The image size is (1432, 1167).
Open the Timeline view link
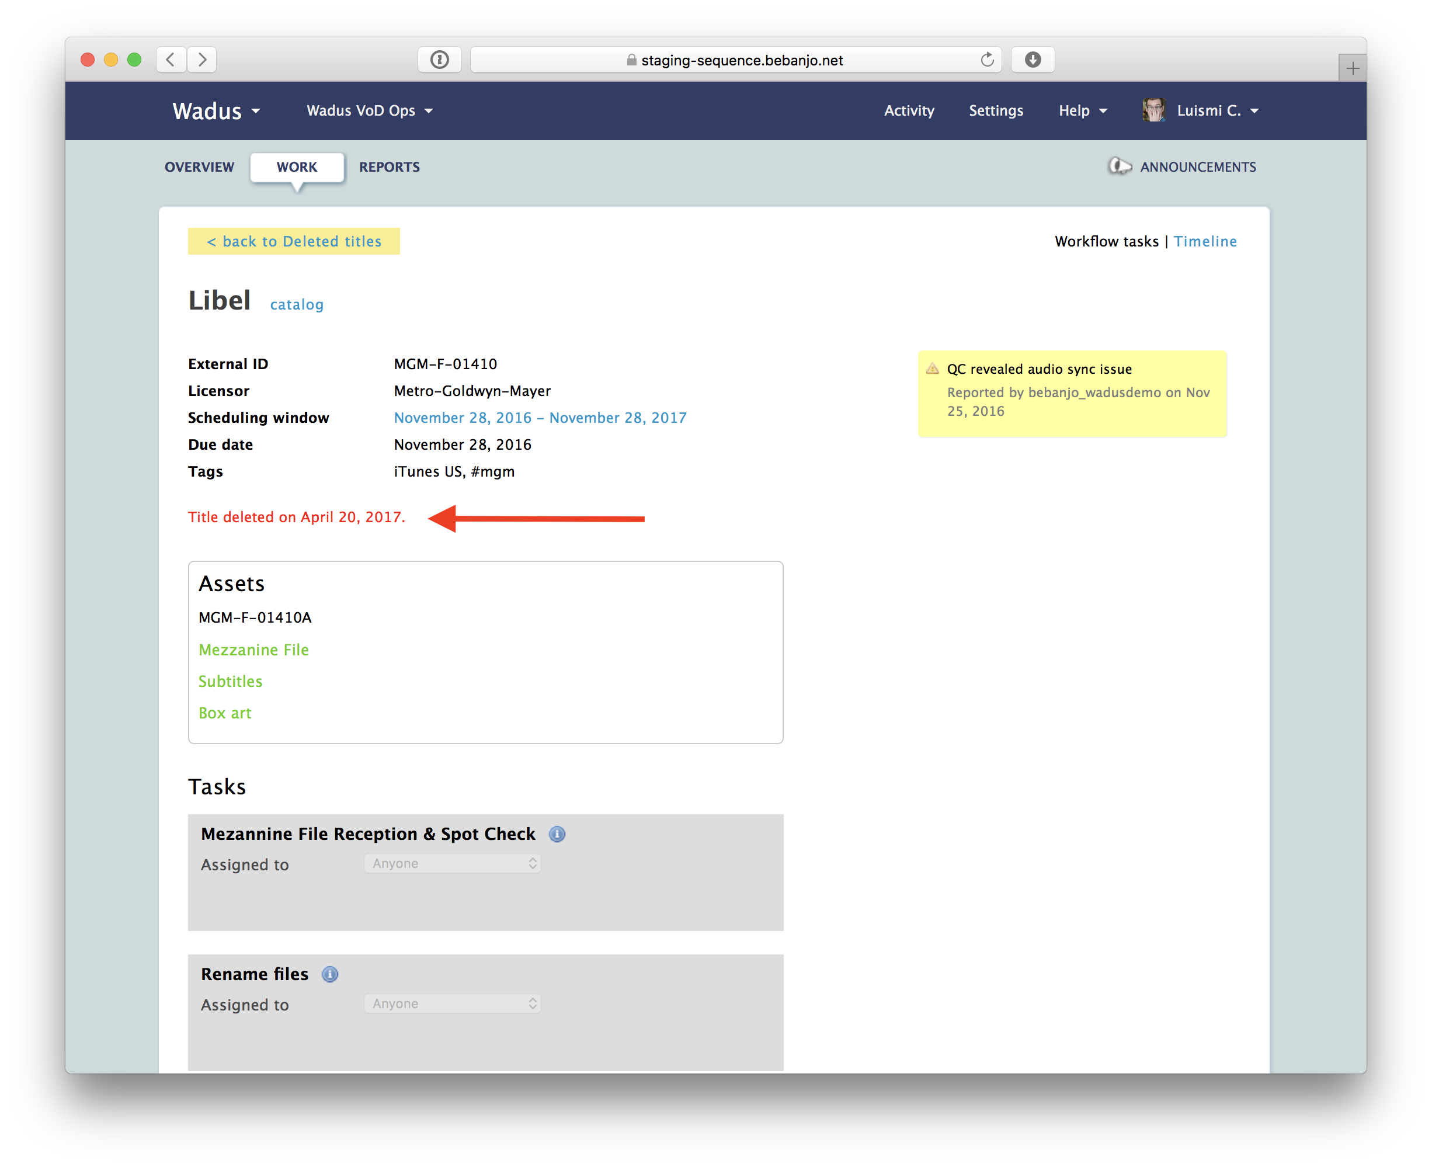point(1205,241)
